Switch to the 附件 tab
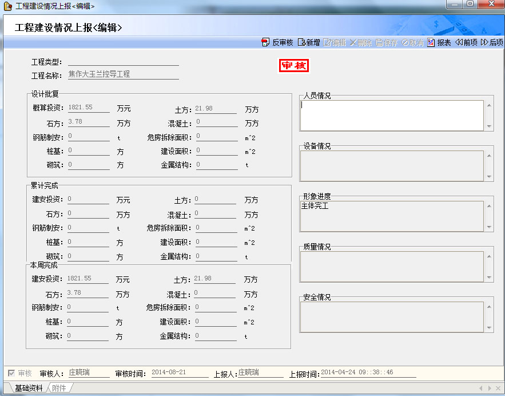 pos(59,388)
